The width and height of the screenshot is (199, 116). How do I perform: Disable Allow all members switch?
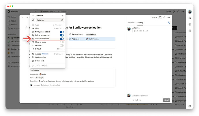pos(62,39)
